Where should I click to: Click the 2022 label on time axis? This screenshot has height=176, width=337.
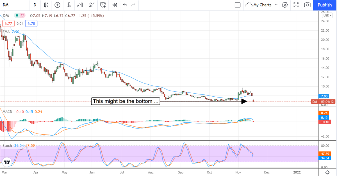click(x=297, y=172)
